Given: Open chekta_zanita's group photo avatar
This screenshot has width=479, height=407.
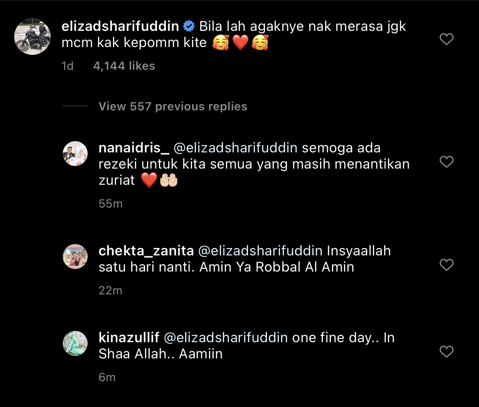Looking at the screenshot, I should [75, 257].
